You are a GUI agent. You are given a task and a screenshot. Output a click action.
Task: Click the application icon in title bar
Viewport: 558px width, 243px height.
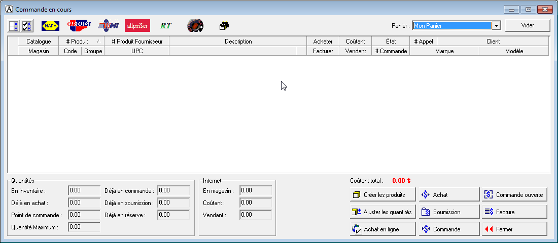(x=10, y=9)
